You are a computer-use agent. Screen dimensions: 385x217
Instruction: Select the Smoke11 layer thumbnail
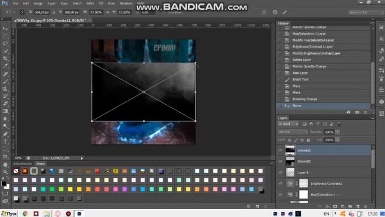(290, 150)
